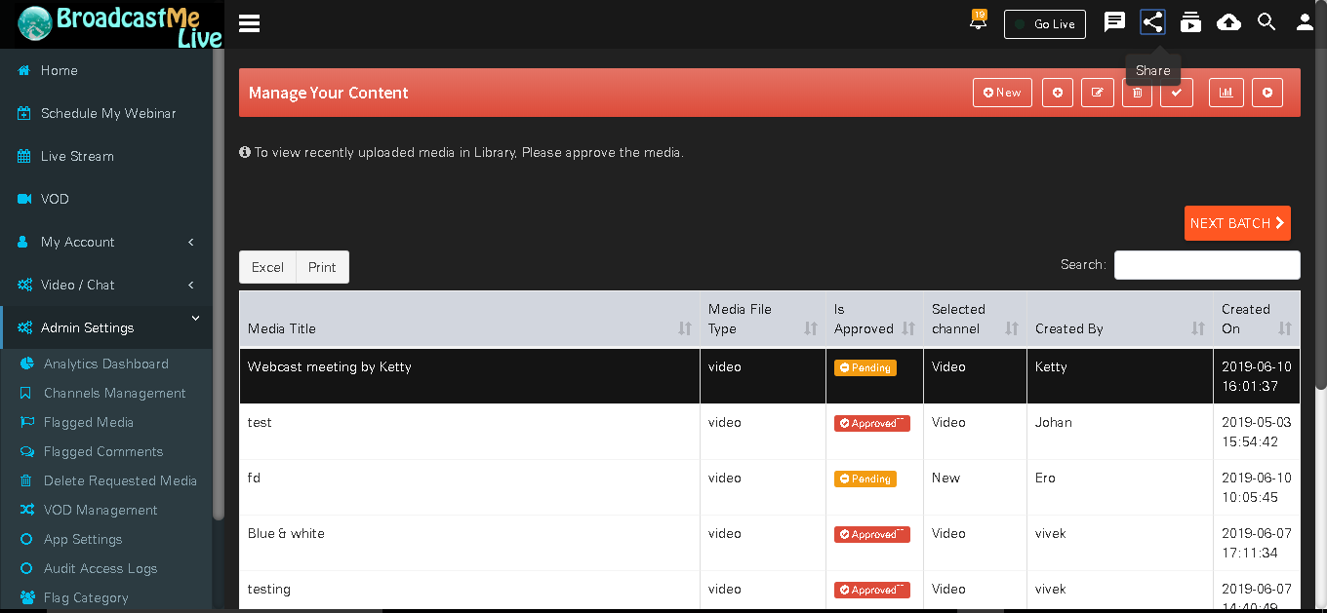Collapse the Admin Settings chevron
The image size is (1327, 613).
pyautogui.click(x=195, y=318)
